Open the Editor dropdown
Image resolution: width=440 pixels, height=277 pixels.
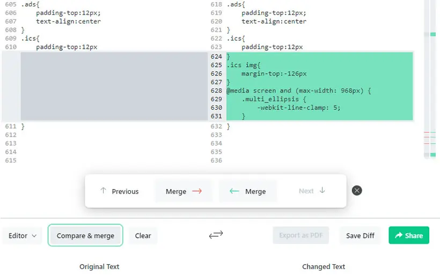(22, 236)
